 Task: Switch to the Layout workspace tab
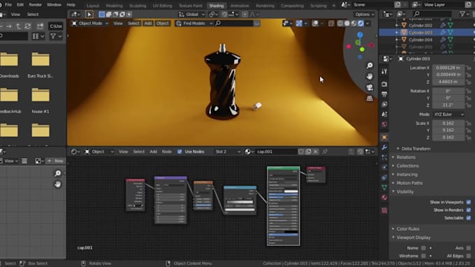(x=93, y=6)
